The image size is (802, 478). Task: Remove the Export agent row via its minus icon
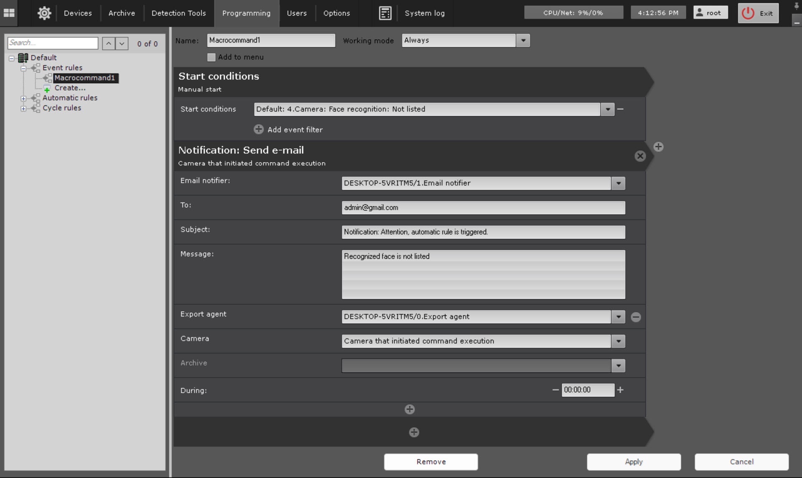[x=636, y=317]
